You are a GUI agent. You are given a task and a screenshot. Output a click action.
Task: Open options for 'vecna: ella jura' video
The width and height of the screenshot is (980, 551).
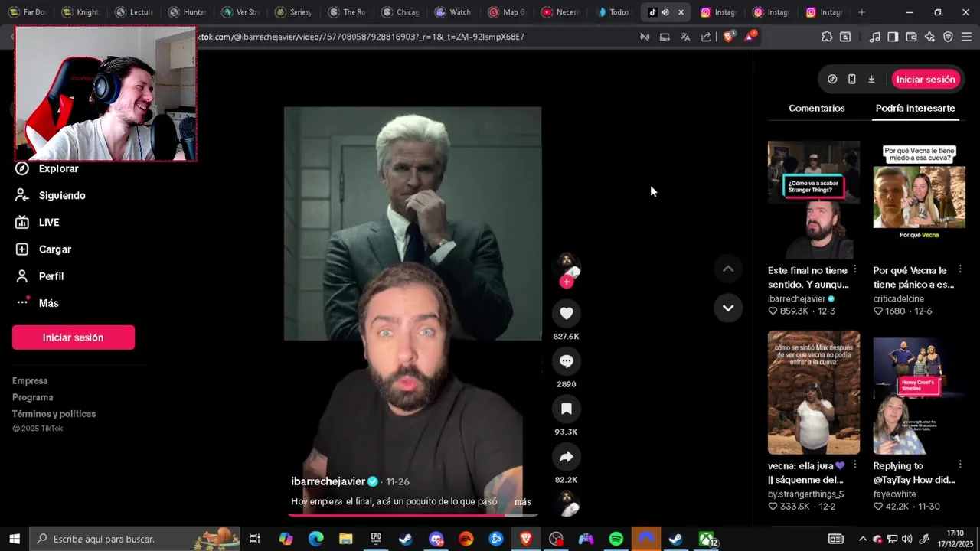tap(855, 465)
